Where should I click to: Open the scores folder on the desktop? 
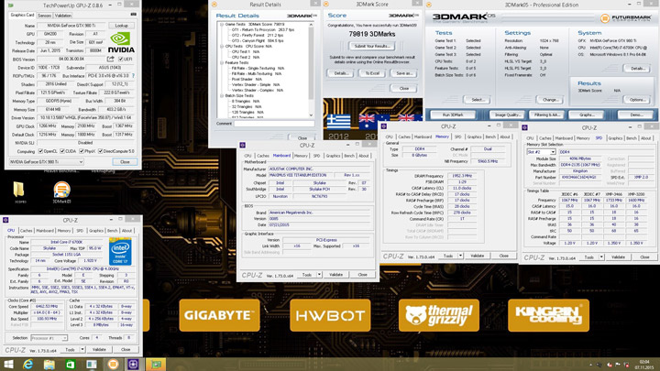(18, 191)
